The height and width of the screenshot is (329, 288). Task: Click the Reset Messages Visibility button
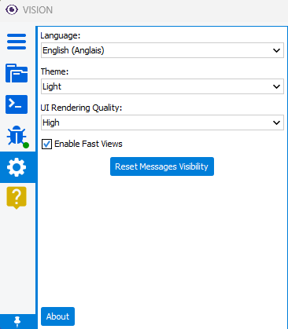pos(162,166)
